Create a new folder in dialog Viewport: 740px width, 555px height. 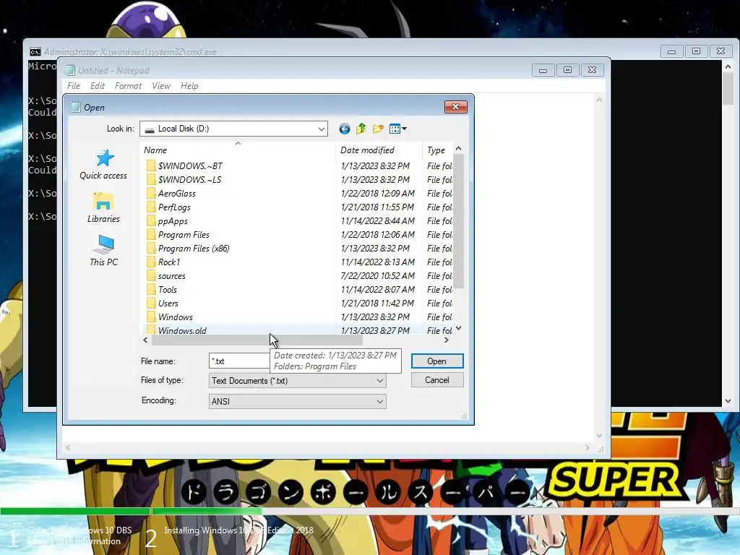(x=377, y=129)
